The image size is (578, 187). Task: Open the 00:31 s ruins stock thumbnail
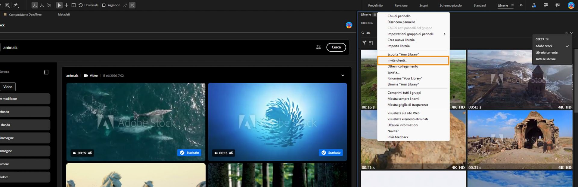(520, 140)
